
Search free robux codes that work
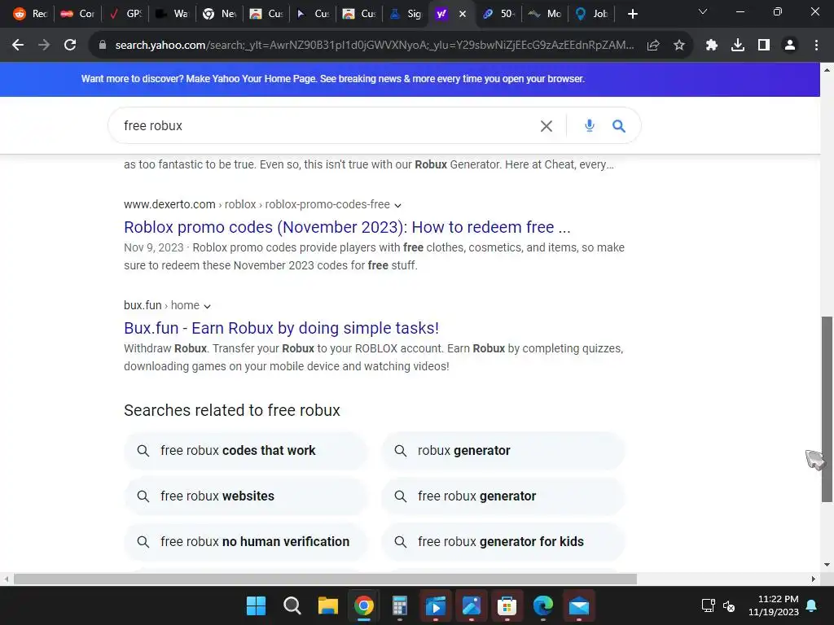pos(245,451)
